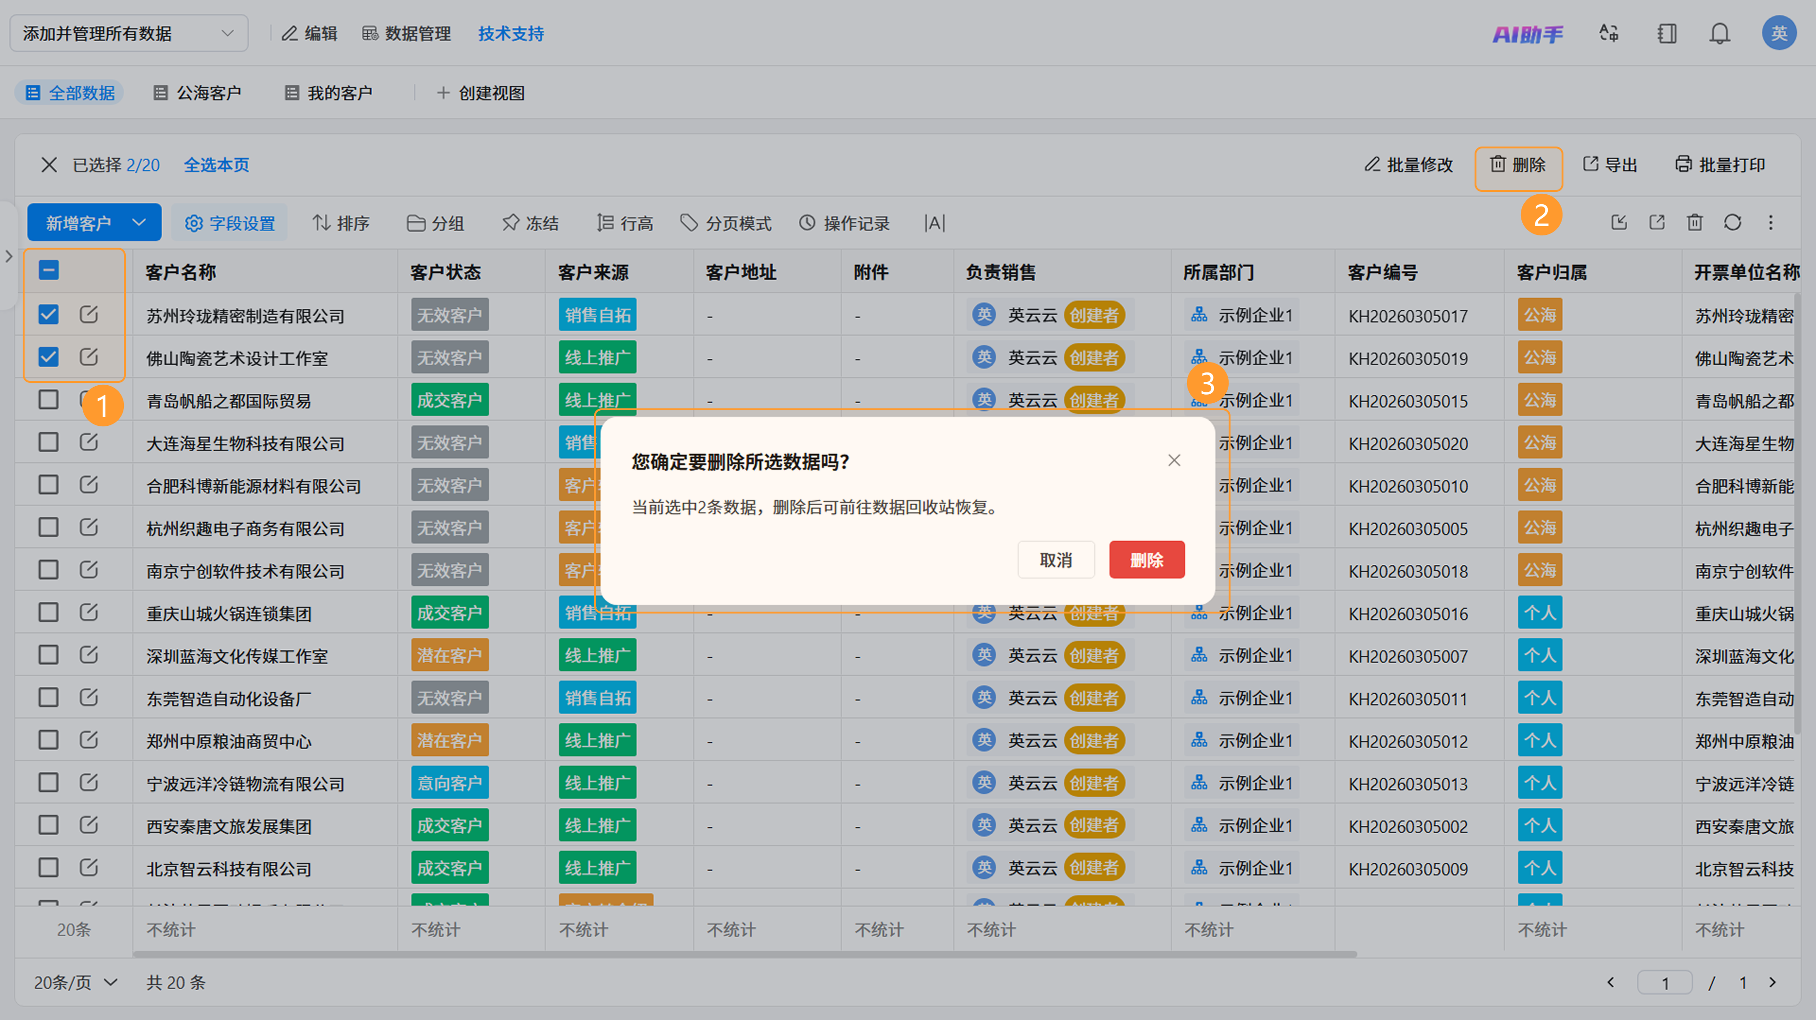Open the 新增客户 dropdown arrow
Viewport: 1816px width, 1020px height.
click(x=139, y=223)
